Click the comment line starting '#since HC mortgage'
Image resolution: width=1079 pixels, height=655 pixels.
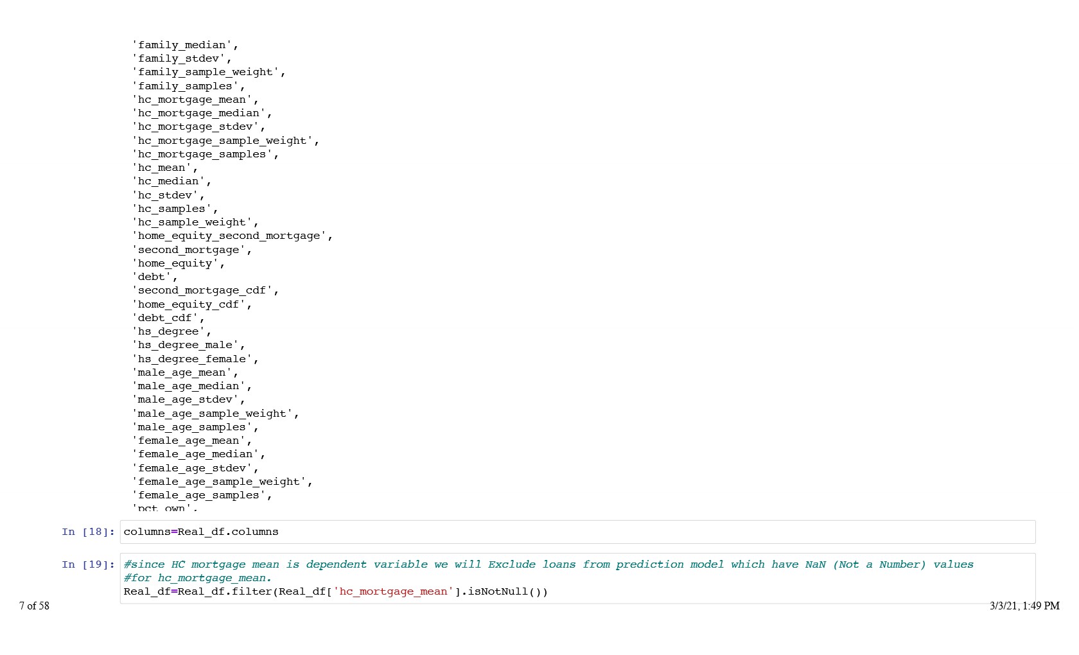[x=548, y=564]
